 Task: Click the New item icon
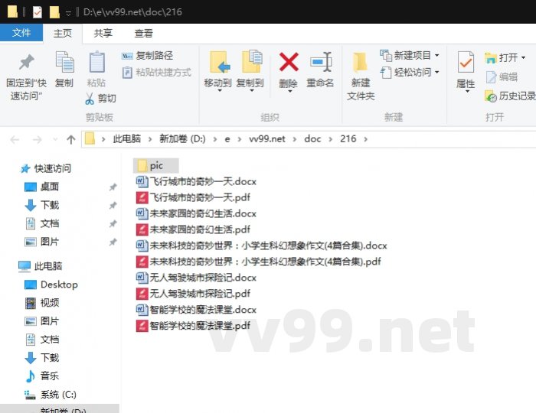pyautogui.click(x=386, y=55)
